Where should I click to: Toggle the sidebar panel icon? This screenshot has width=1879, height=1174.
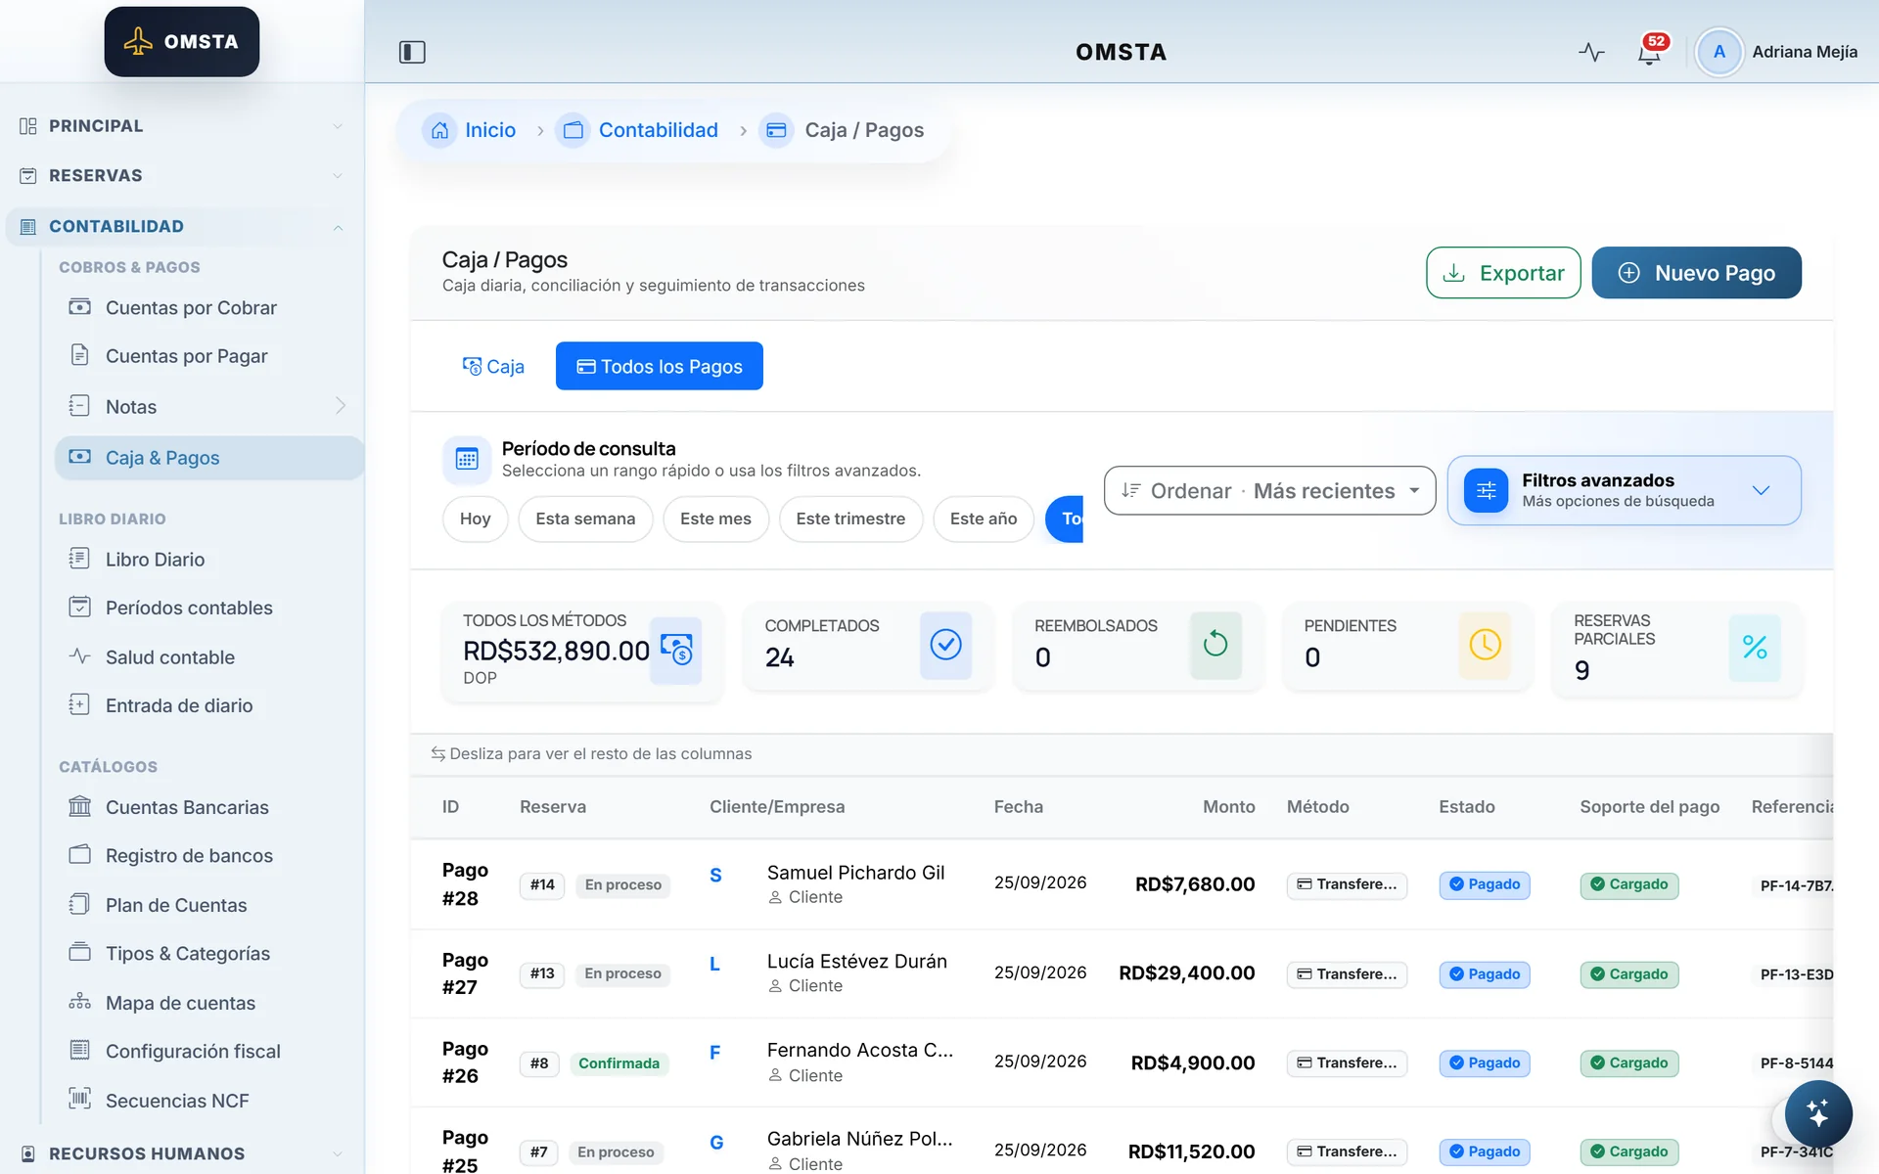click(x=412, y=52)
